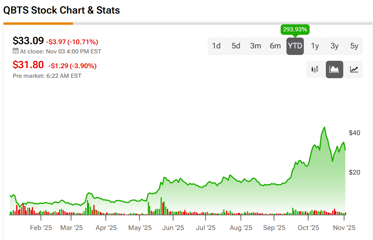Select the YTD time range

295,46
